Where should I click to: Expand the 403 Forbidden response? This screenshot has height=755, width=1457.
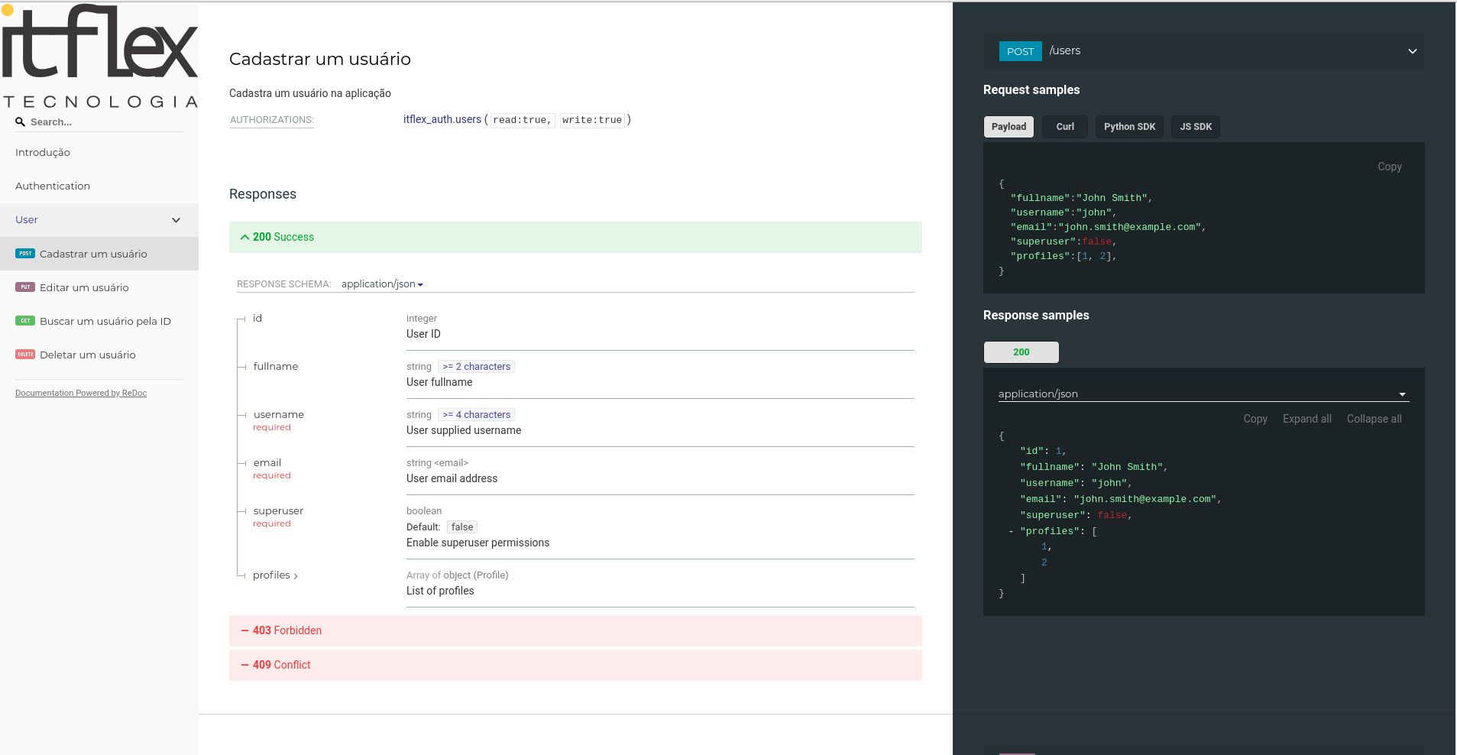point(575,630)
